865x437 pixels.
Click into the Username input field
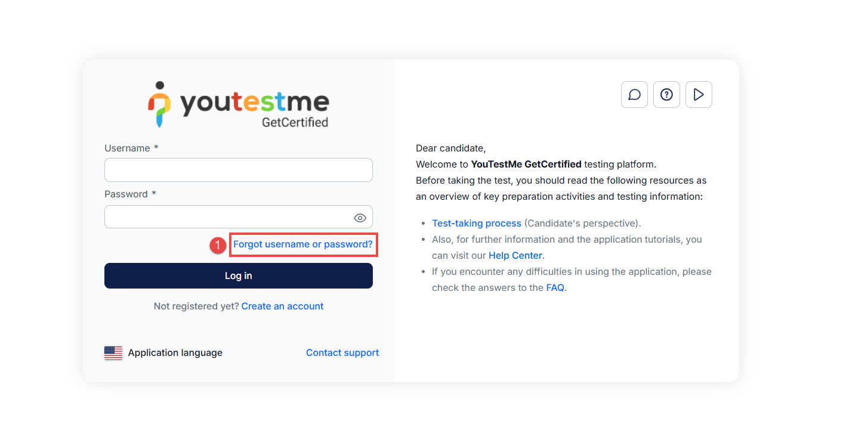click(238, 170)
